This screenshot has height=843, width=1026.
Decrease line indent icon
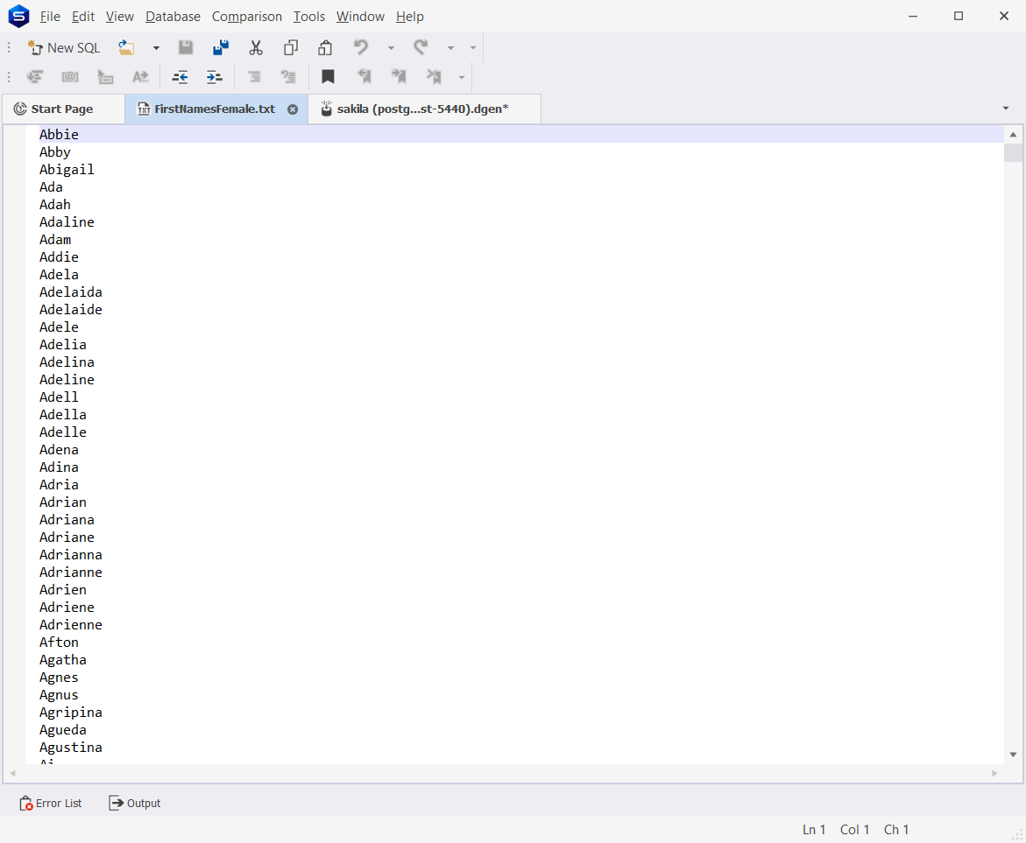[x=180, y=76]
